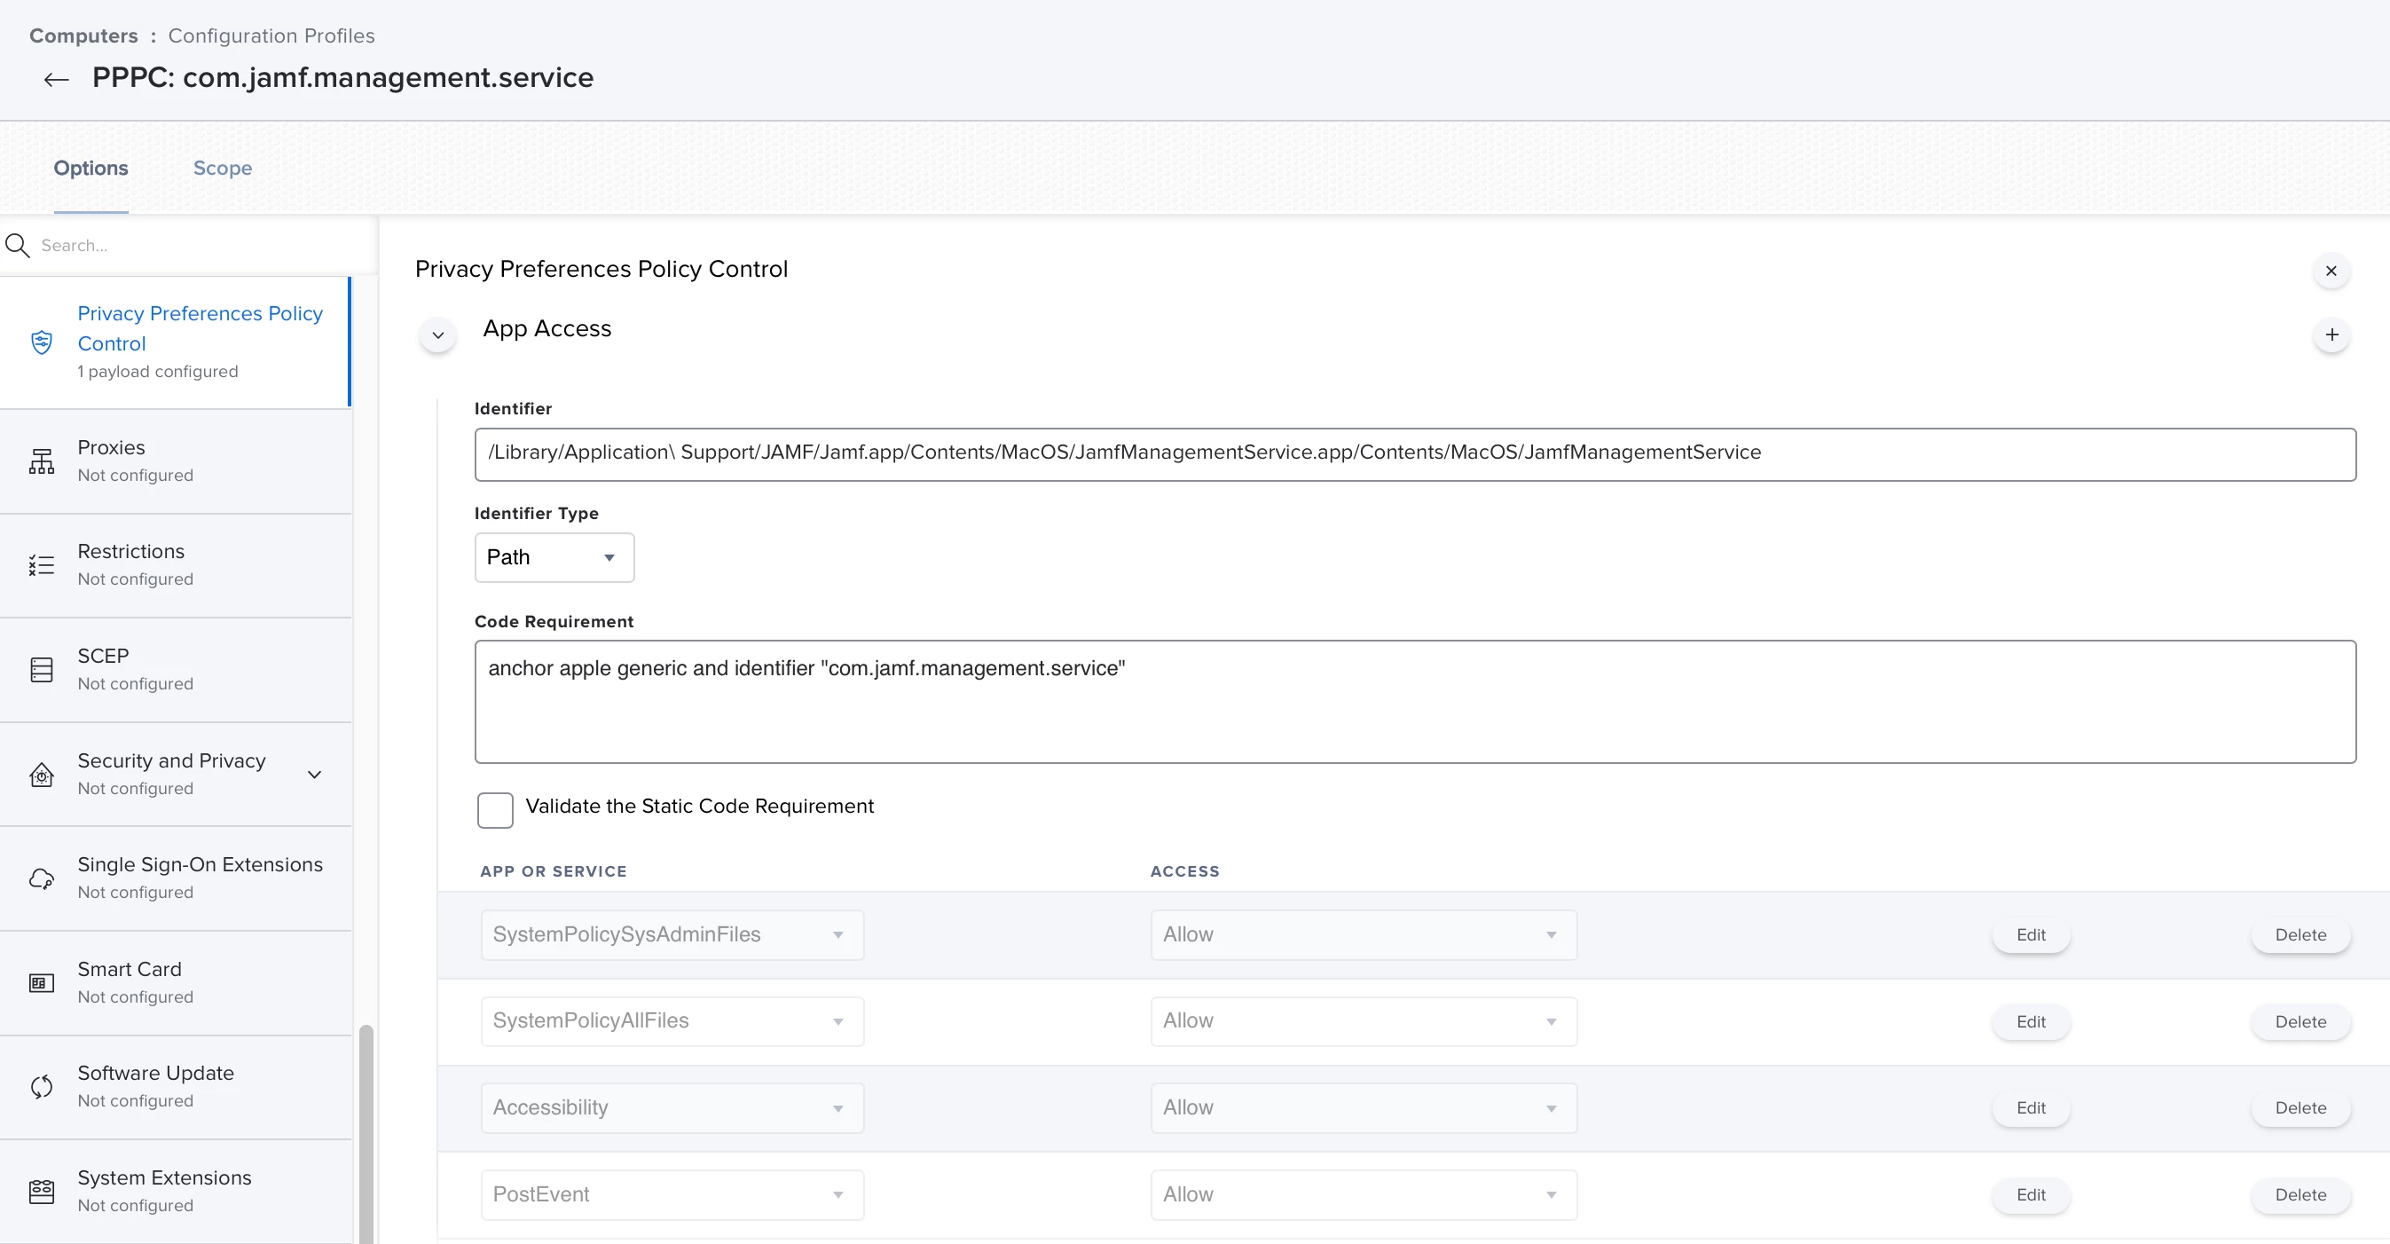Select Privacy Preferences Policy Control payload

click(177, 342)
